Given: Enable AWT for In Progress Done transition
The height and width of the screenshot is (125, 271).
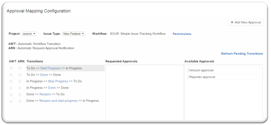Looking at the screenshot, I should tap(11, 88).
